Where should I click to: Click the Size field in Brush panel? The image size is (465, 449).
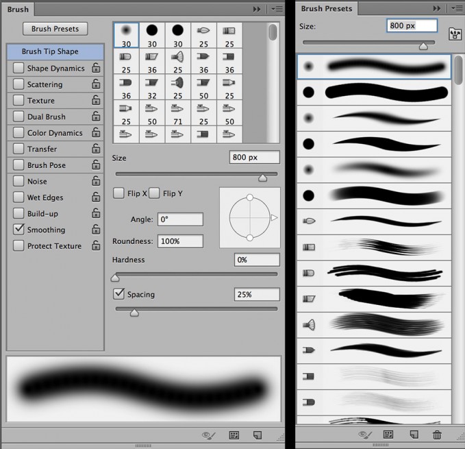click(255, 157)
